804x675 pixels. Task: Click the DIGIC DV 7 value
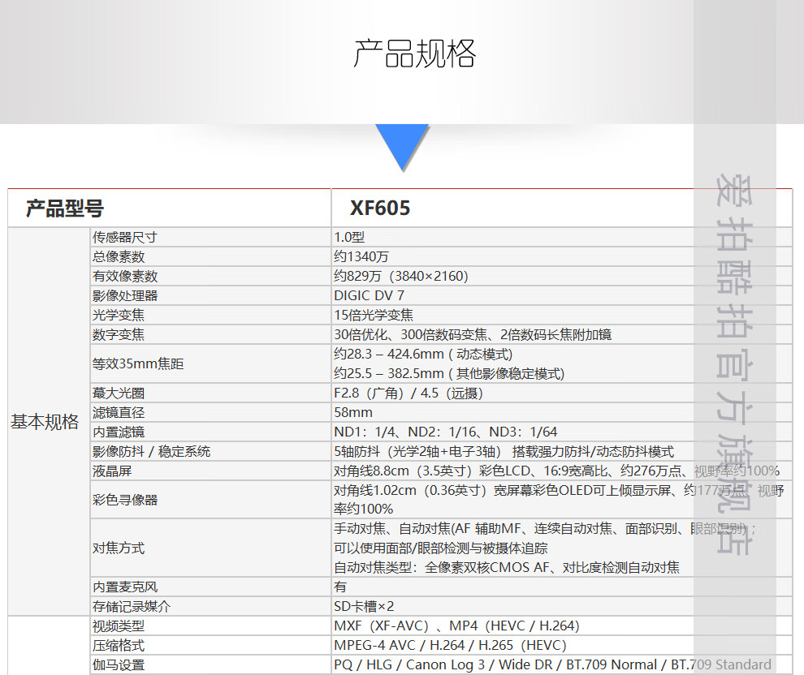click(x=370, y=295)
